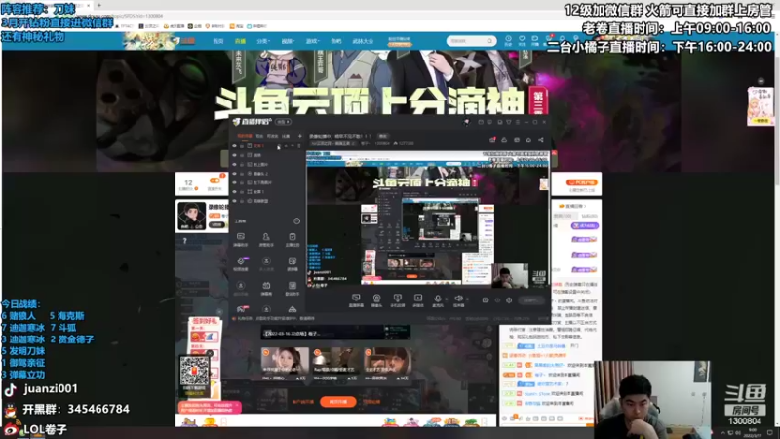The height and width of the screenshot is (439, 780).
Task: Open 鱼吧 in navigation bar
Action: pyautogui.click(x=336, y=41)
